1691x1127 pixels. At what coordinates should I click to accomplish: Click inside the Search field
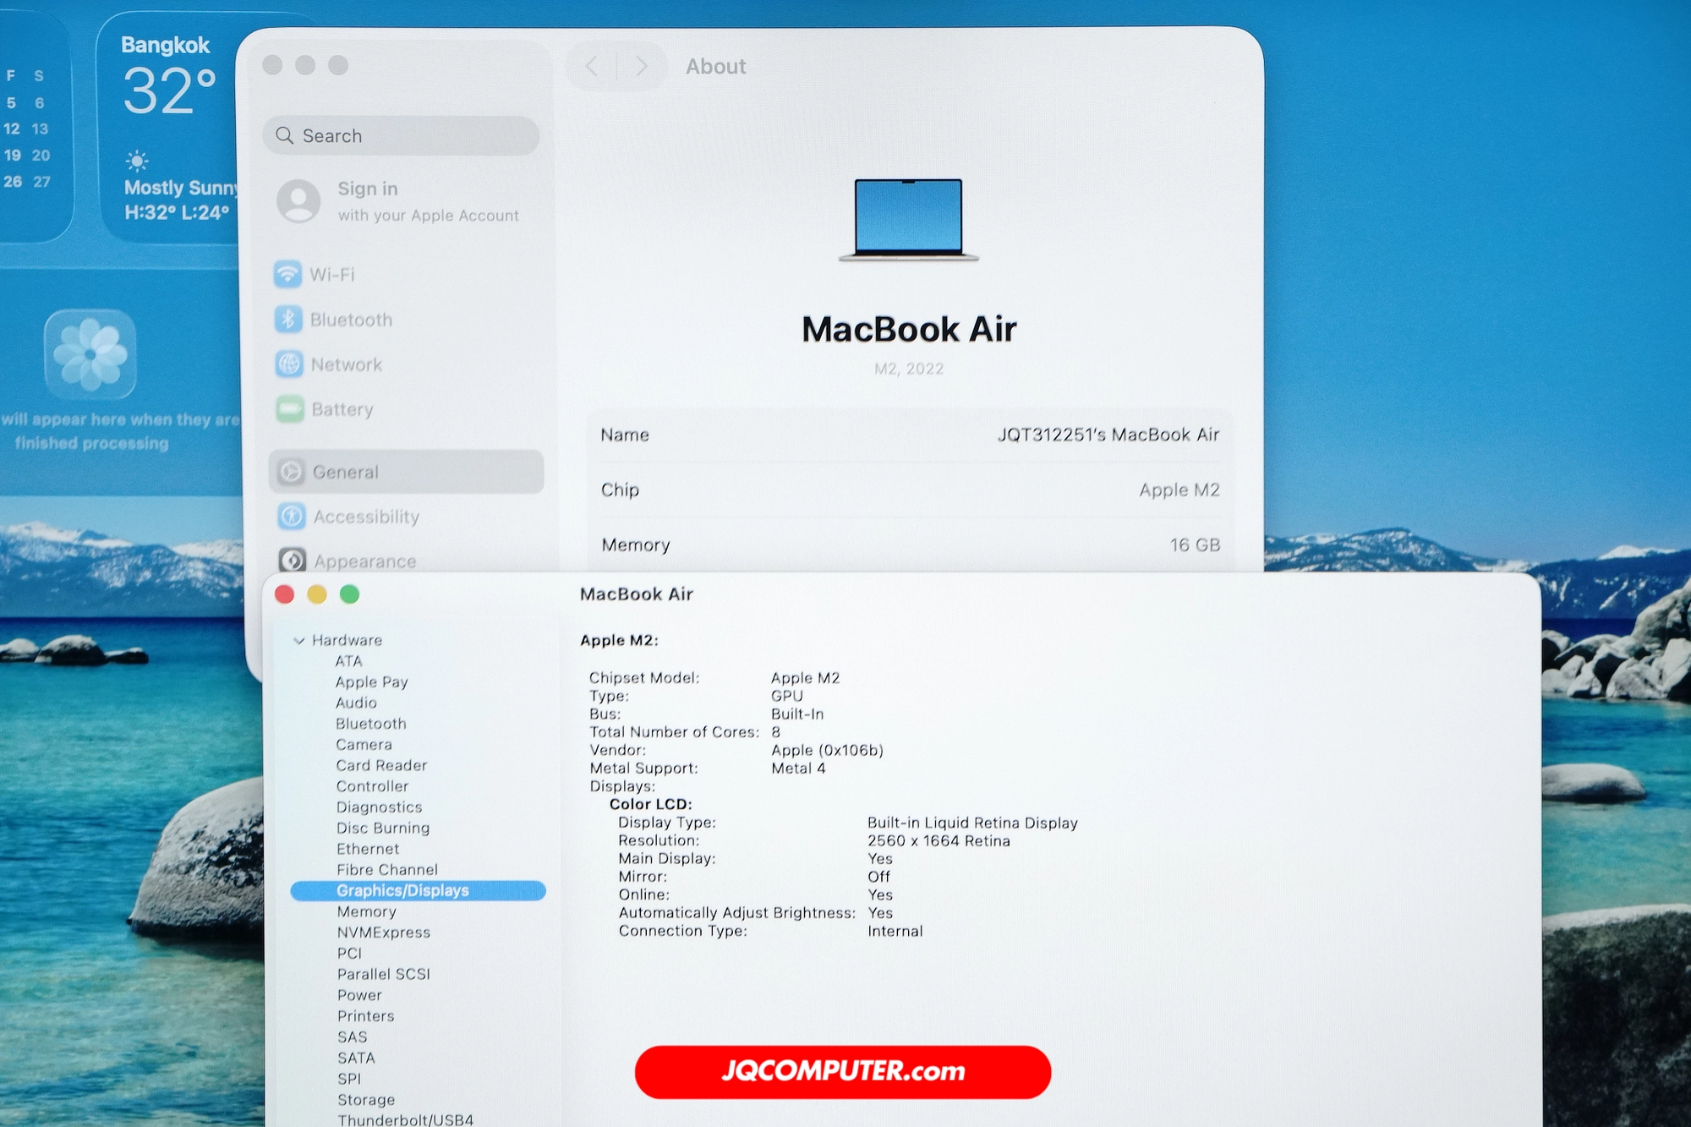click(x=402, y=135)
